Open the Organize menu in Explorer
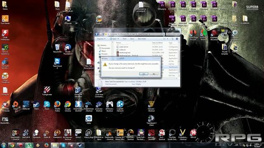Screen dimensions: 264x148 click(x=101, y=39)
